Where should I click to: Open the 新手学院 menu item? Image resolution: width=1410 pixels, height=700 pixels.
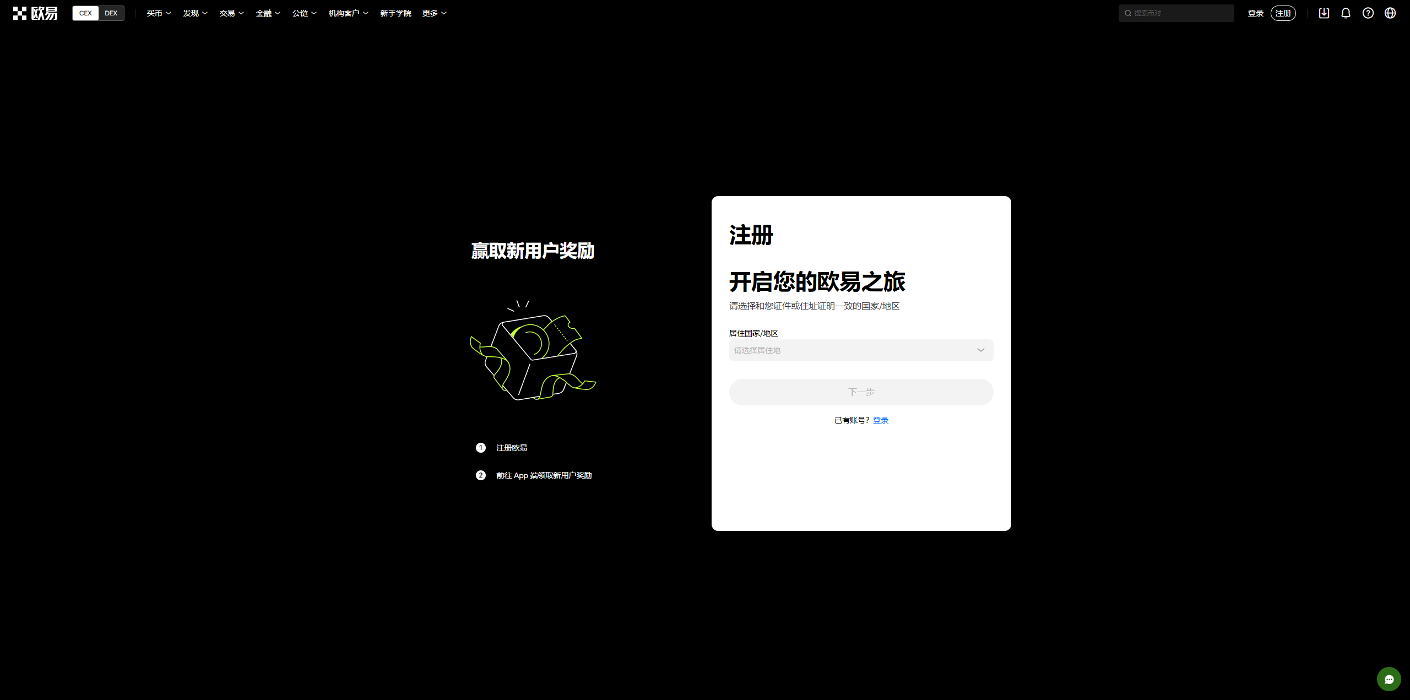coord(395,13)
